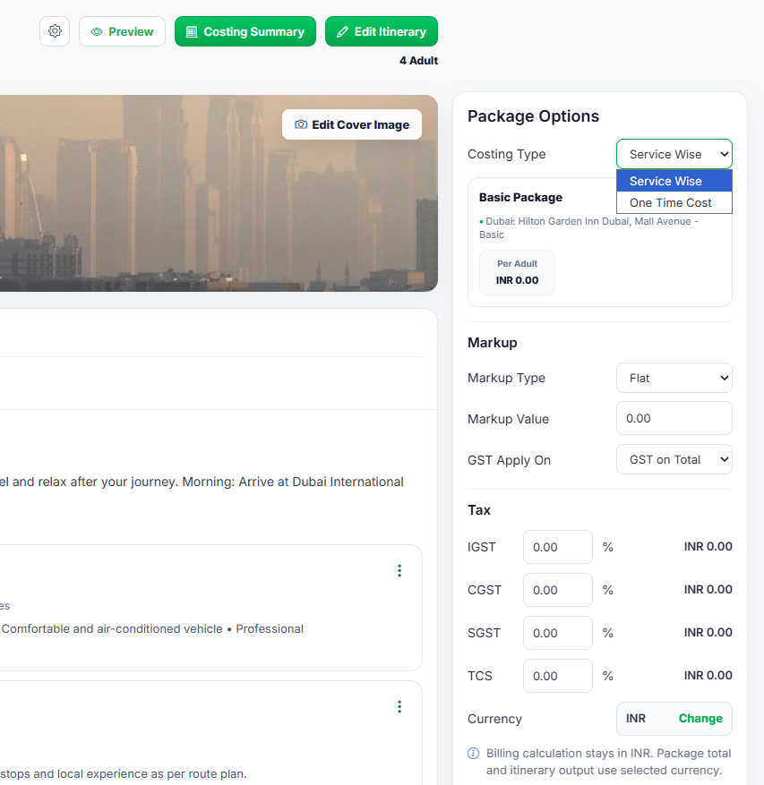Screen dimensions: 764x785
Task: Click Edit Cover Image button
Action: pos(352,124)
